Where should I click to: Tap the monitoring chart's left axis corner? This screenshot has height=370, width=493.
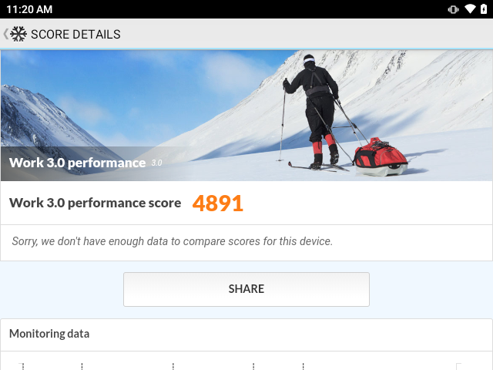coord(22,366)
